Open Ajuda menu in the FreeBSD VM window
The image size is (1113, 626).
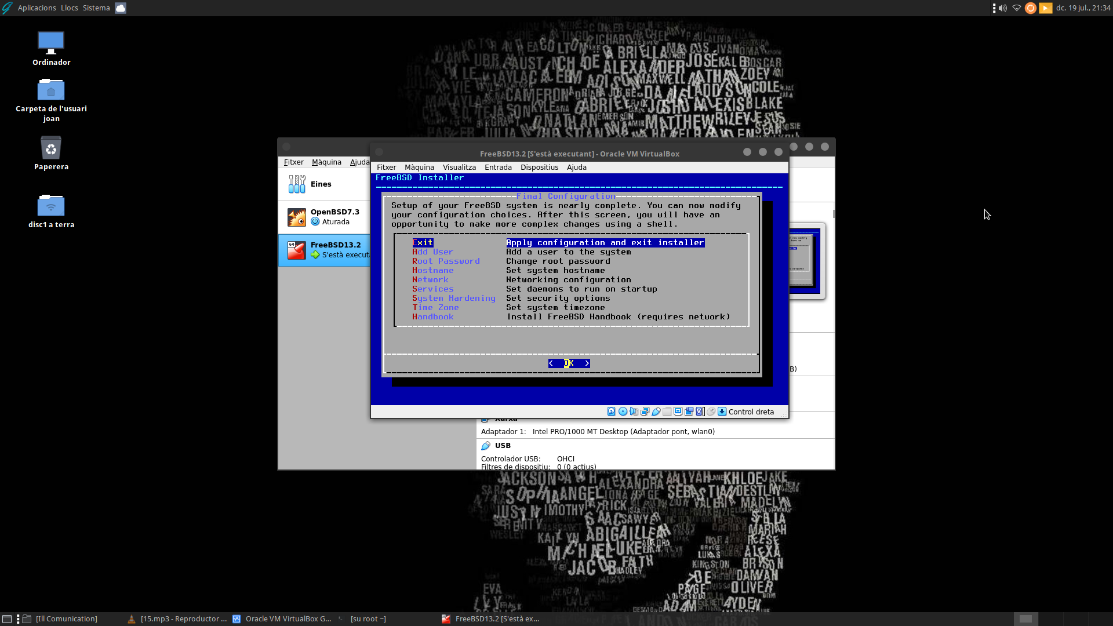click(x=576, y=168)
